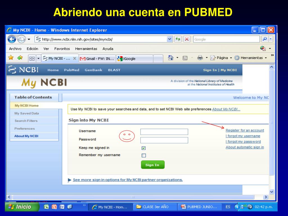Open the GenBank header link
This screenshot has height=216, width=288.
click(93, 70)
